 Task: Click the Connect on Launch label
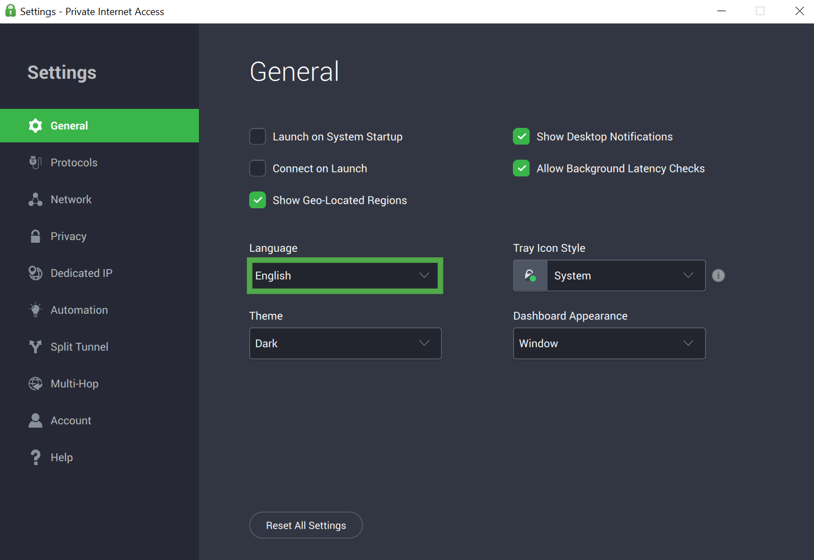[320, 169]
